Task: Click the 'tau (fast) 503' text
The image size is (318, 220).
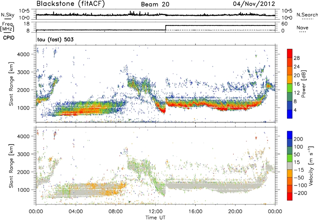Action: [55, 39]
